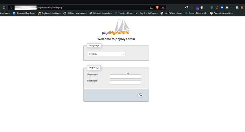Open the Bug Bounty Progra... bookmark

pos(147,13)
